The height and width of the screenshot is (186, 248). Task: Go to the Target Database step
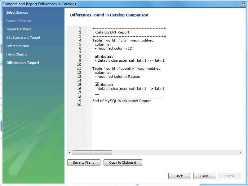coord(19,29)
